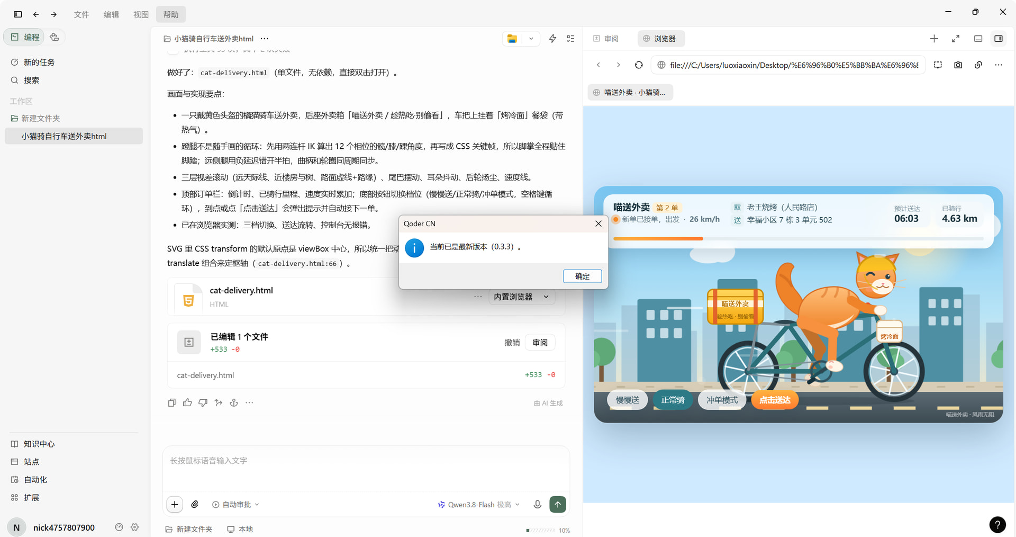Open the task list icon in chat header
Image resolution: width=1016 pixels, height=537 pixels.
point(570,39)
